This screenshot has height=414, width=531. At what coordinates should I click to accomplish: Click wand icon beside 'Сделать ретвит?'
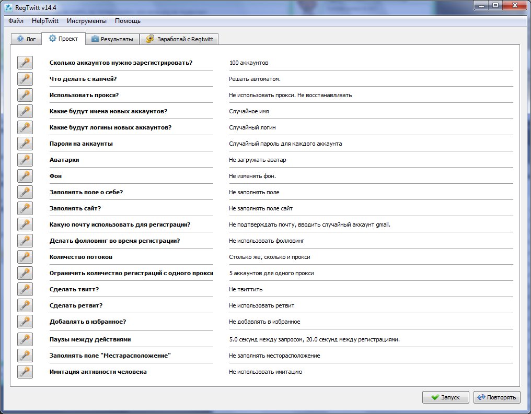pos(25,305)
